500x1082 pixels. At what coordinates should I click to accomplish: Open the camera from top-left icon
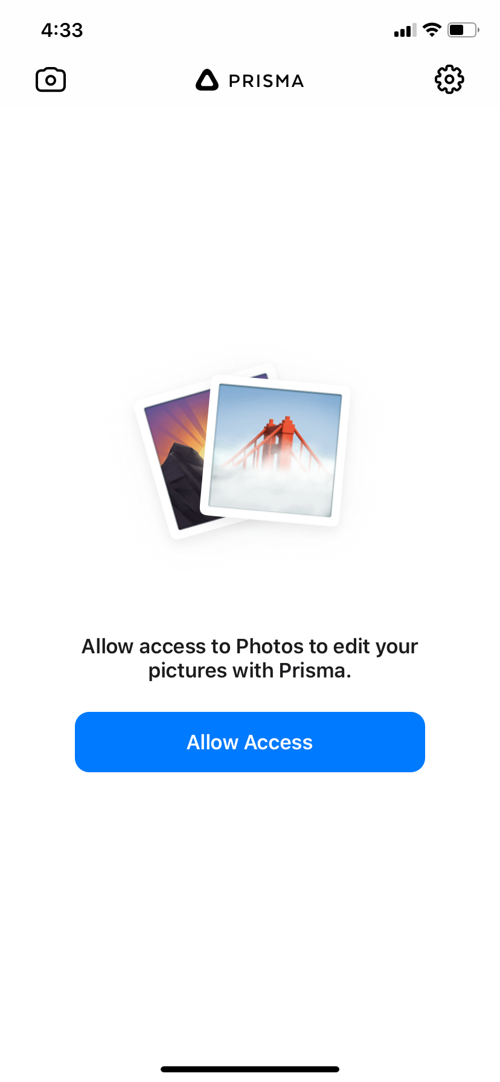[51, 80]
